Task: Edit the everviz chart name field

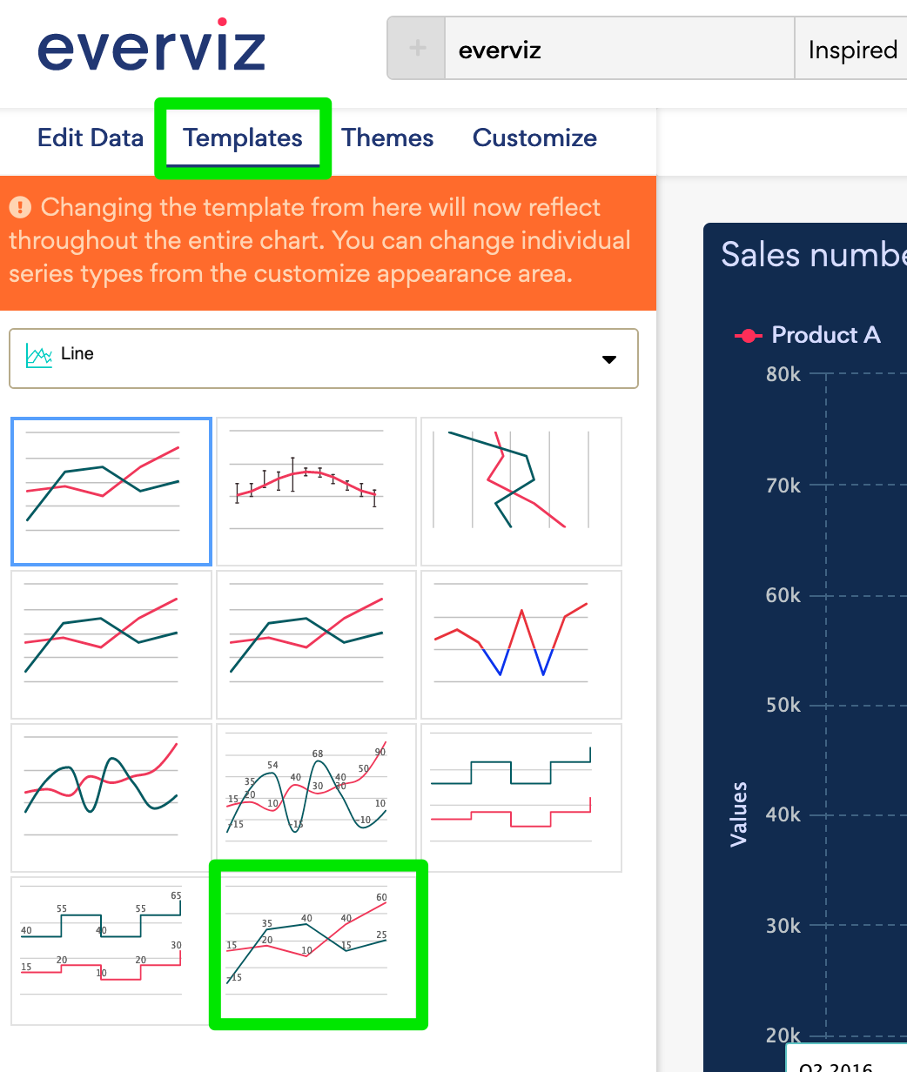Action: (620, 49)
